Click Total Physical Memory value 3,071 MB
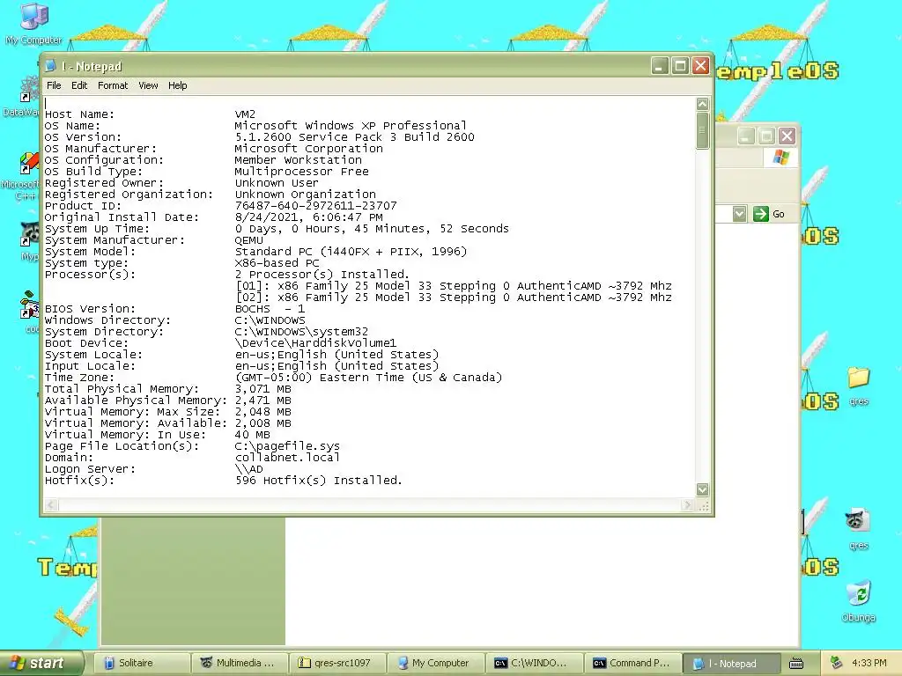 262,389
